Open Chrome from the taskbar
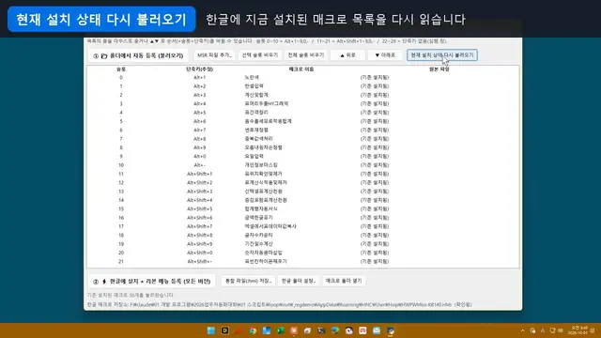The width and height of the screenshot is (601, 338). 253,330
